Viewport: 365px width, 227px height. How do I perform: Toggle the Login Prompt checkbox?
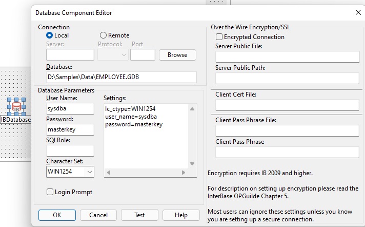click(50, 192)
